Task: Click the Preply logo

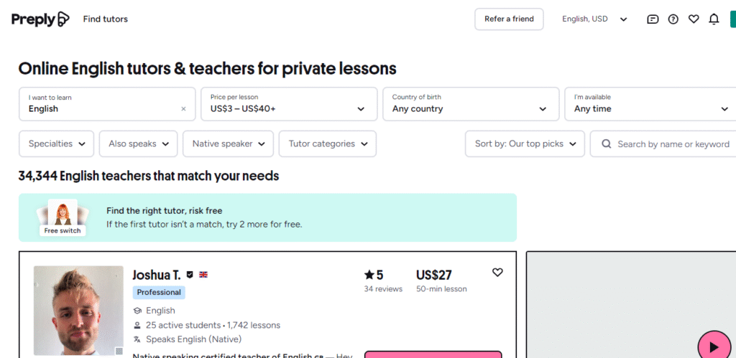Action: click(x=40, y=19)
